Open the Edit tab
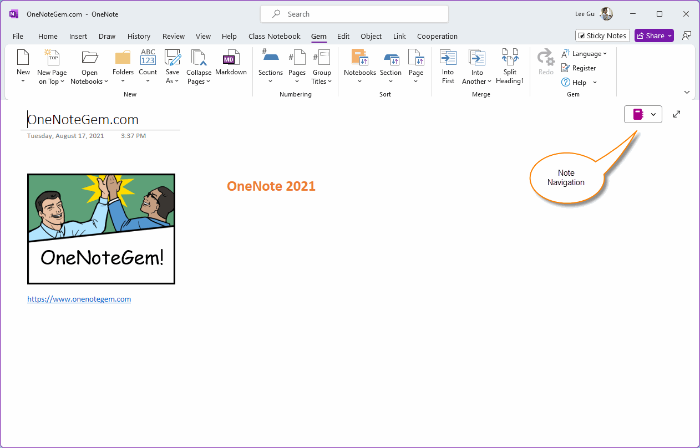Image resolution: width=700 pixels, height=448 pixels. coord(343,36)
